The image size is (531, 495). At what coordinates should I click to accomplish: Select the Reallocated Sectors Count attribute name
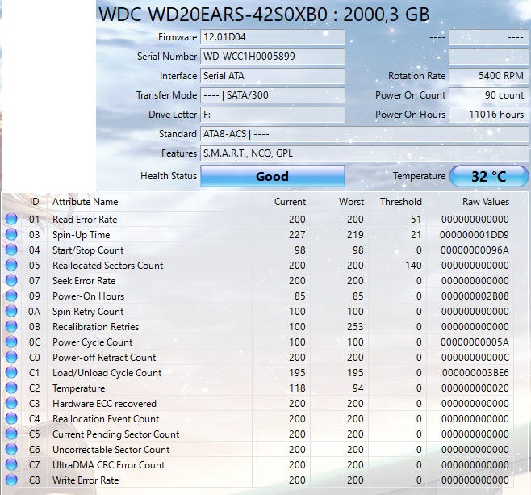(107, 266)
